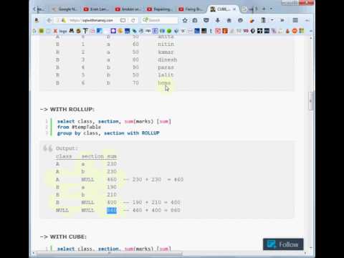Open a new tab with the plus button

(x=264, y=9)
